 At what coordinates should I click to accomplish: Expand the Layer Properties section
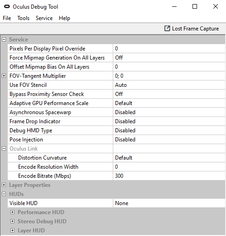[4, 185]
